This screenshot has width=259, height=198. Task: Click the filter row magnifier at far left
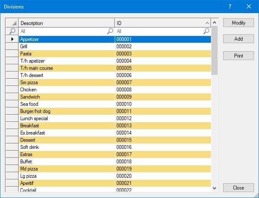point(12,31)
